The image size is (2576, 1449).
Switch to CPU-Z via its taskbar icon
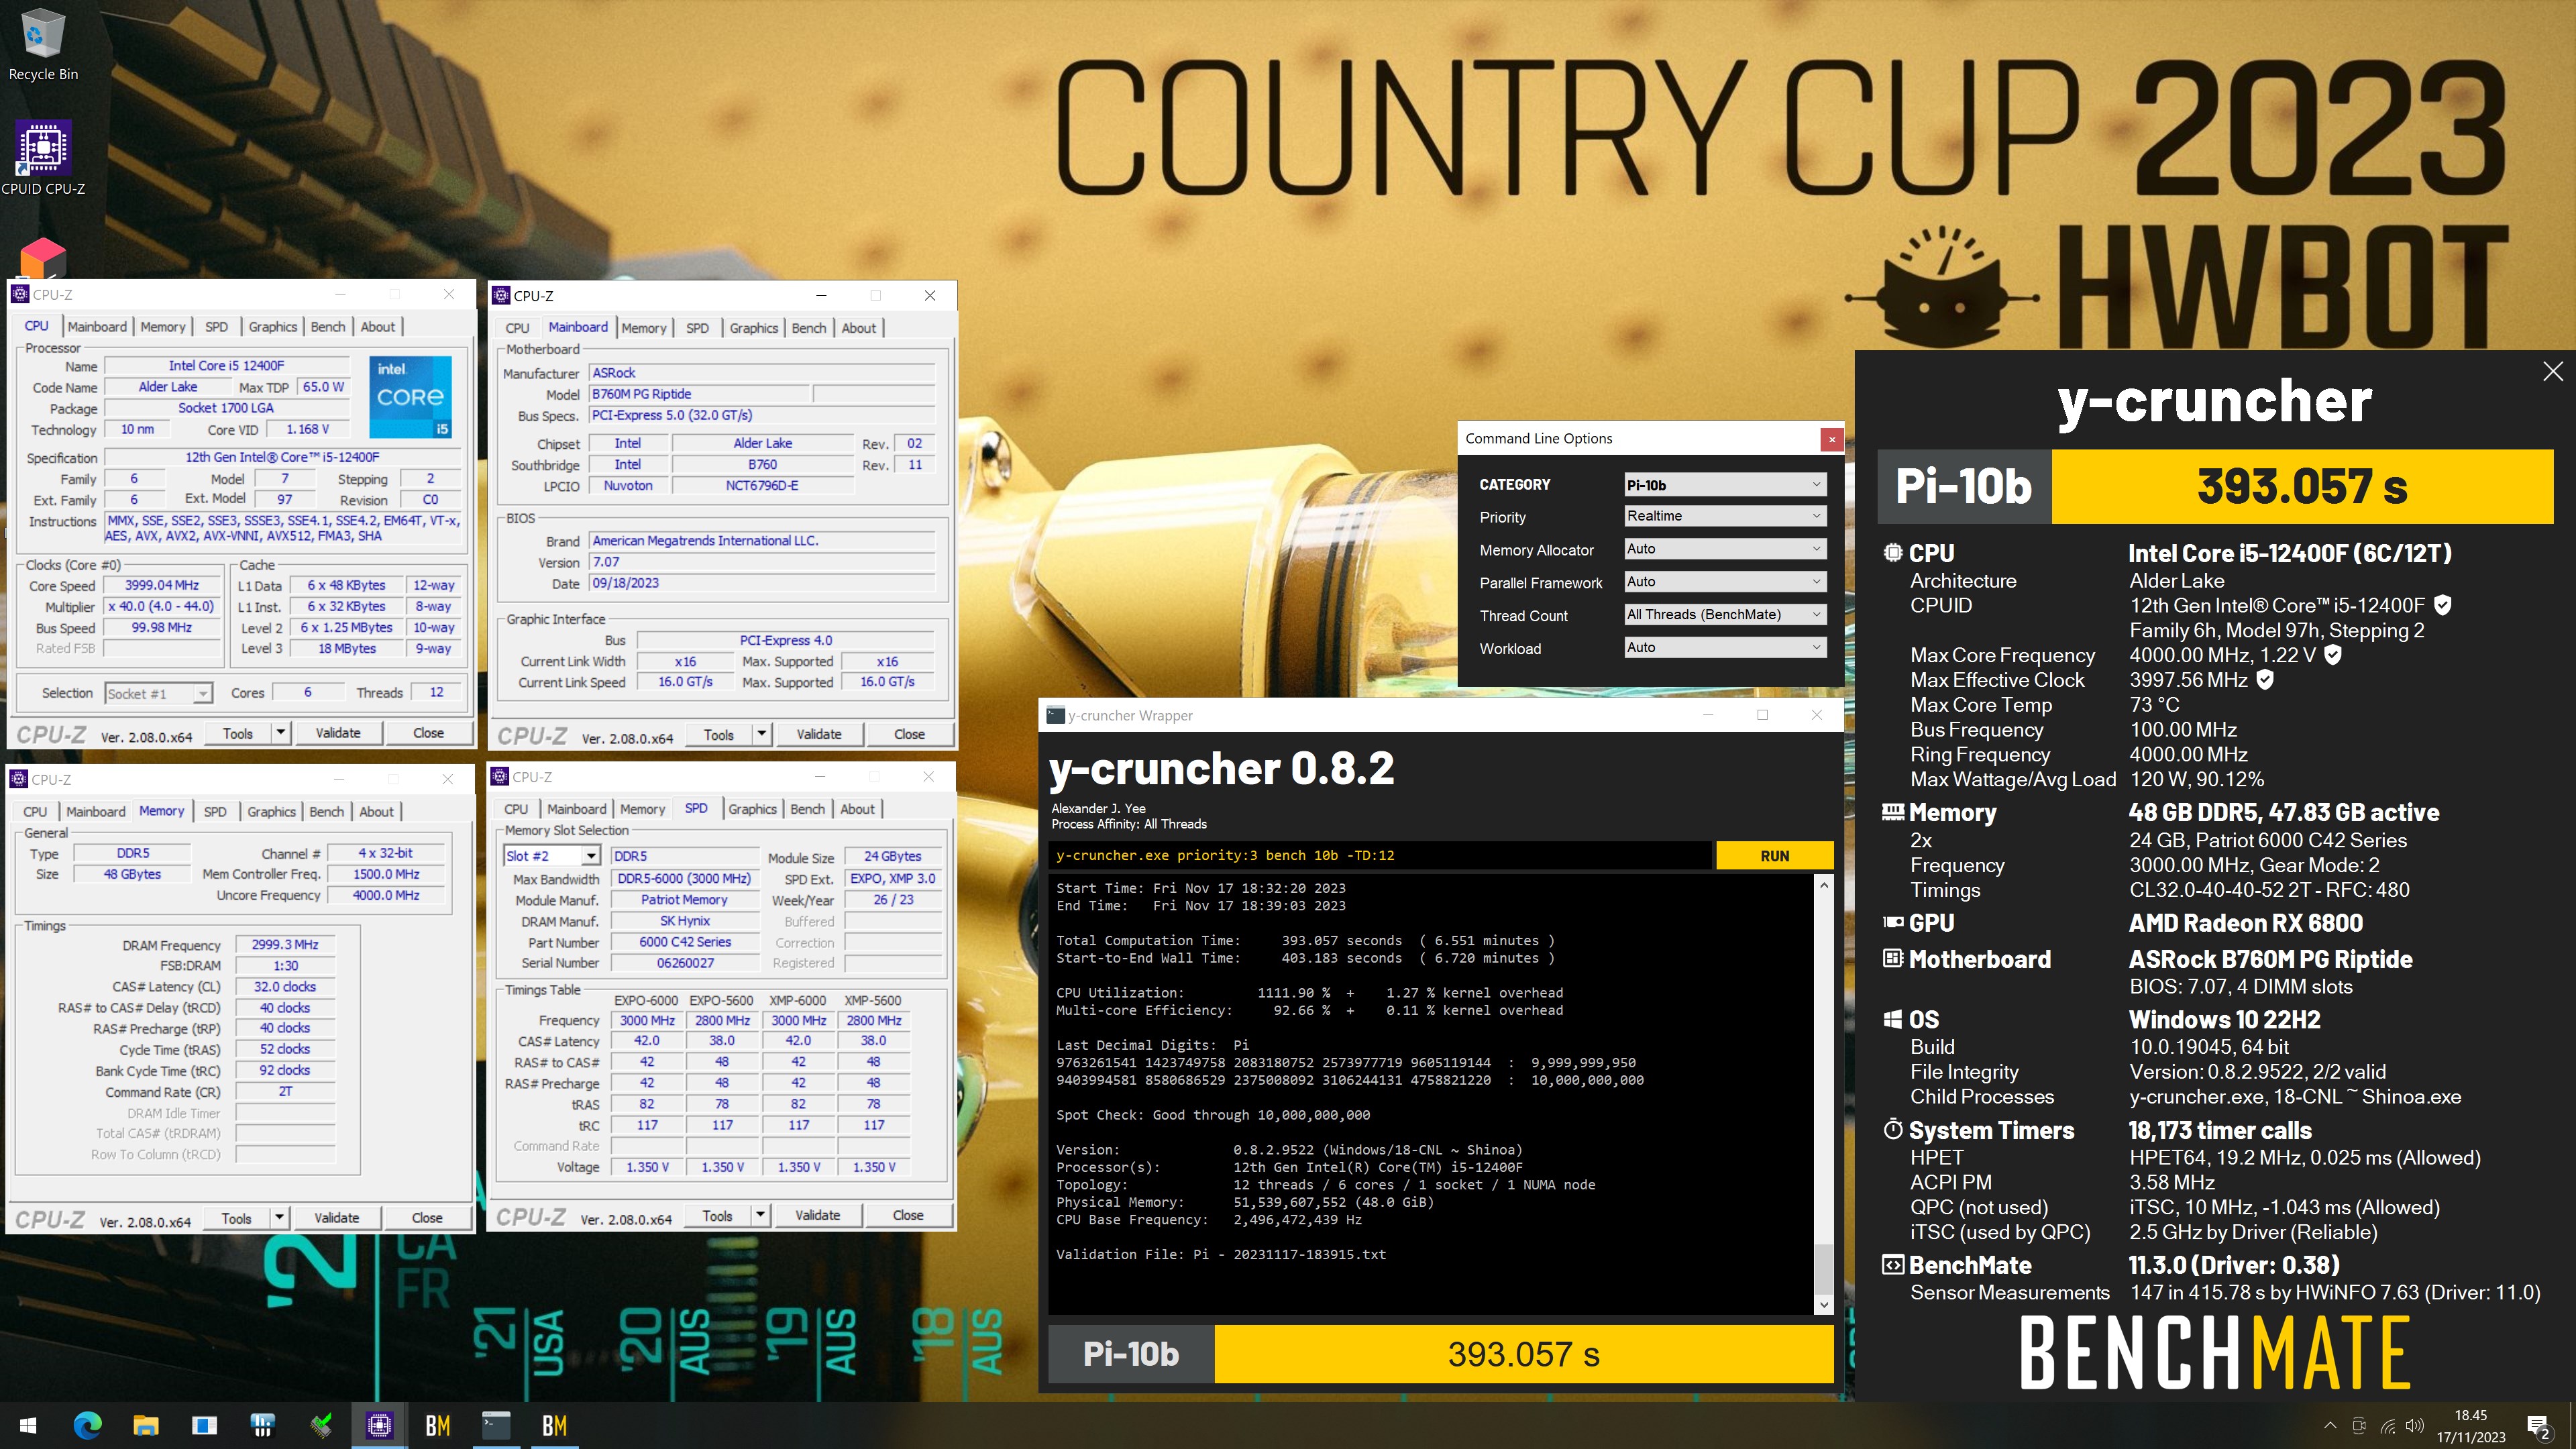pyautogui.click(x=379, y=1425)
